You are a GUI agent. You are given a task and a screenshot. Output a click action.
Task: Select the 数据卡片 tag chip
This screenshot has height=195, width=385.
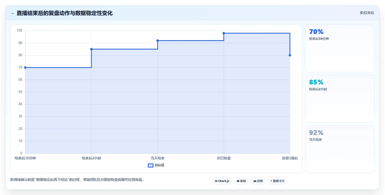tap(277, 181)
